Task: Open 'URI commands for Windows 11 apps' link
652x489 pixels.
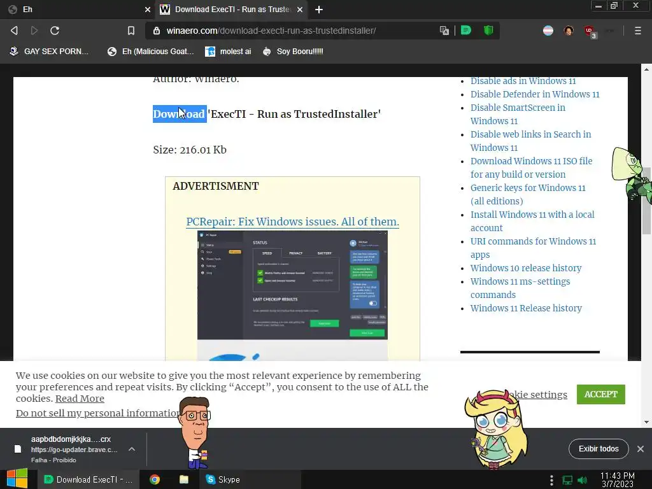Action: tap(533, 248)
